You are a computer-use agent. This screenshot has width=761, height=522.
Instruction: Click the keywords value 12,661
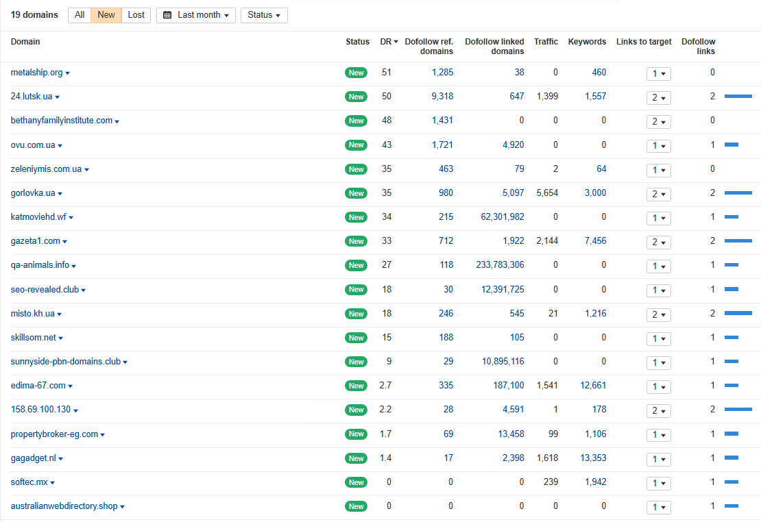point(593,385)
